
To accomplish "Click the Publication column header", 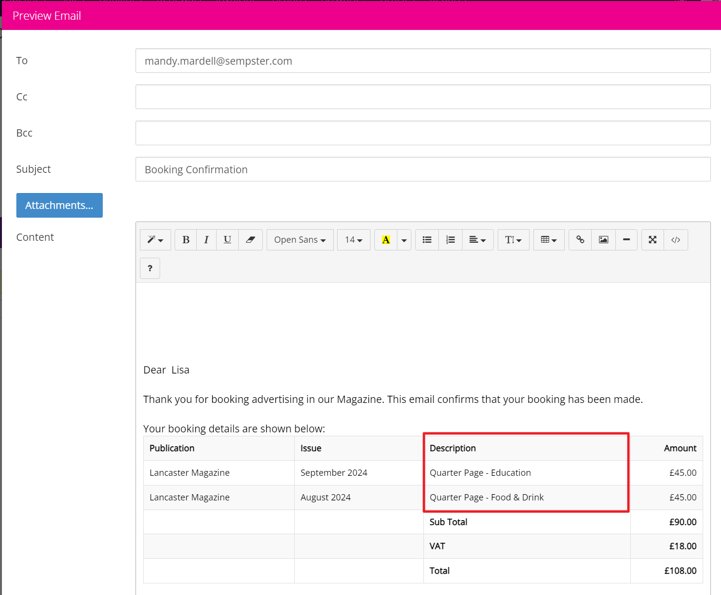I will 219,448.
